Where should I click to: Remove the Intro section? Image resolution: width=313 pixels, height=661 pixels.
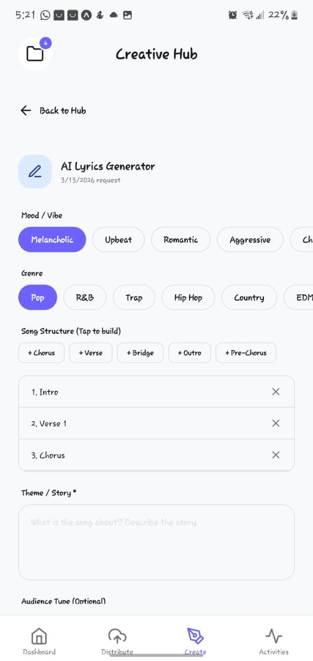pos(275,391)
